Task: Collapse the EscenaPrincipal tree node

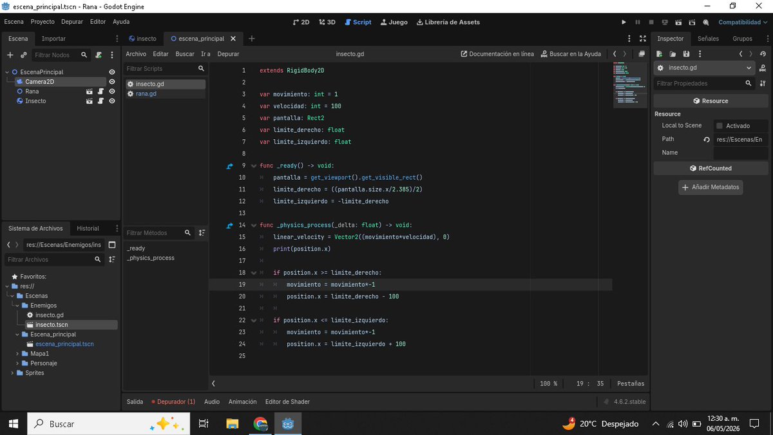Action: pyautogui.click(x=7, y=72)
